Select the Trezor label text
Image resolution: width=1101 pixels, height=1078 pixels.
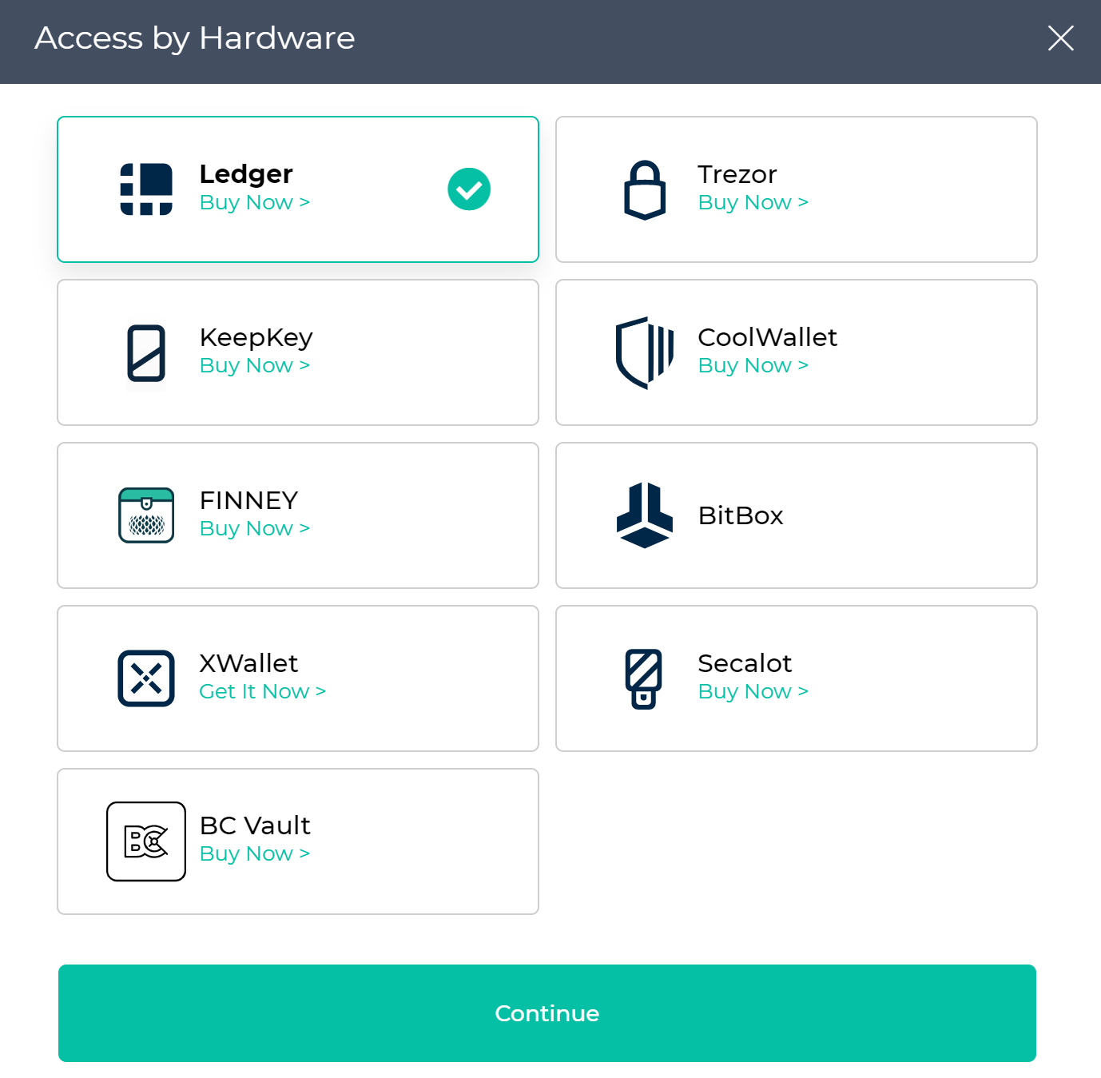pyautogui.click(x=737, y=174)
